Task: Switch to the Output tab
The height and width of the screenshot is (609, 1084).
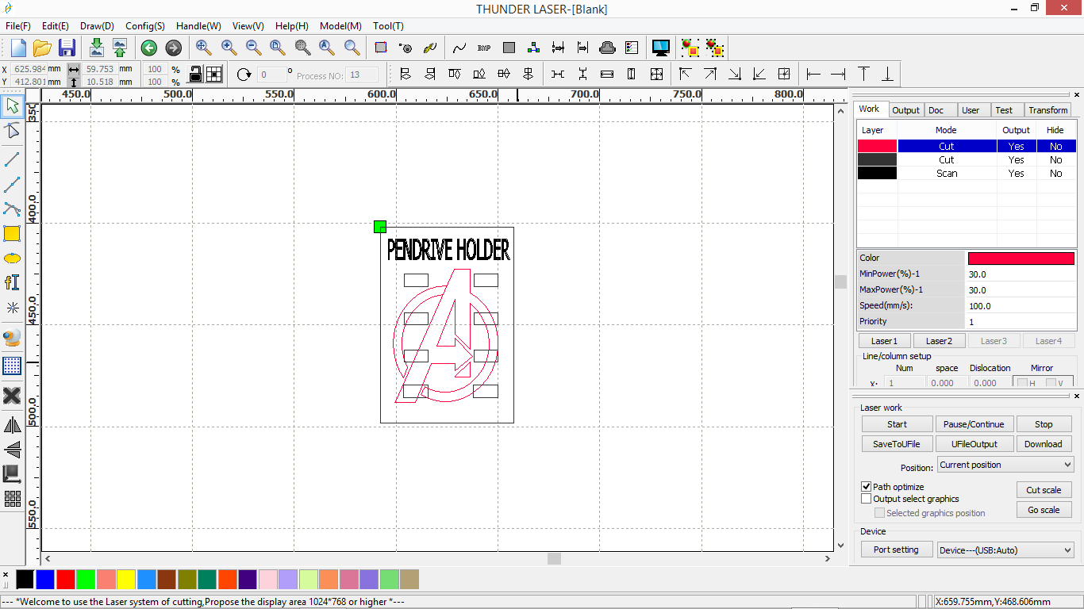Action: (x=905, y=110)
